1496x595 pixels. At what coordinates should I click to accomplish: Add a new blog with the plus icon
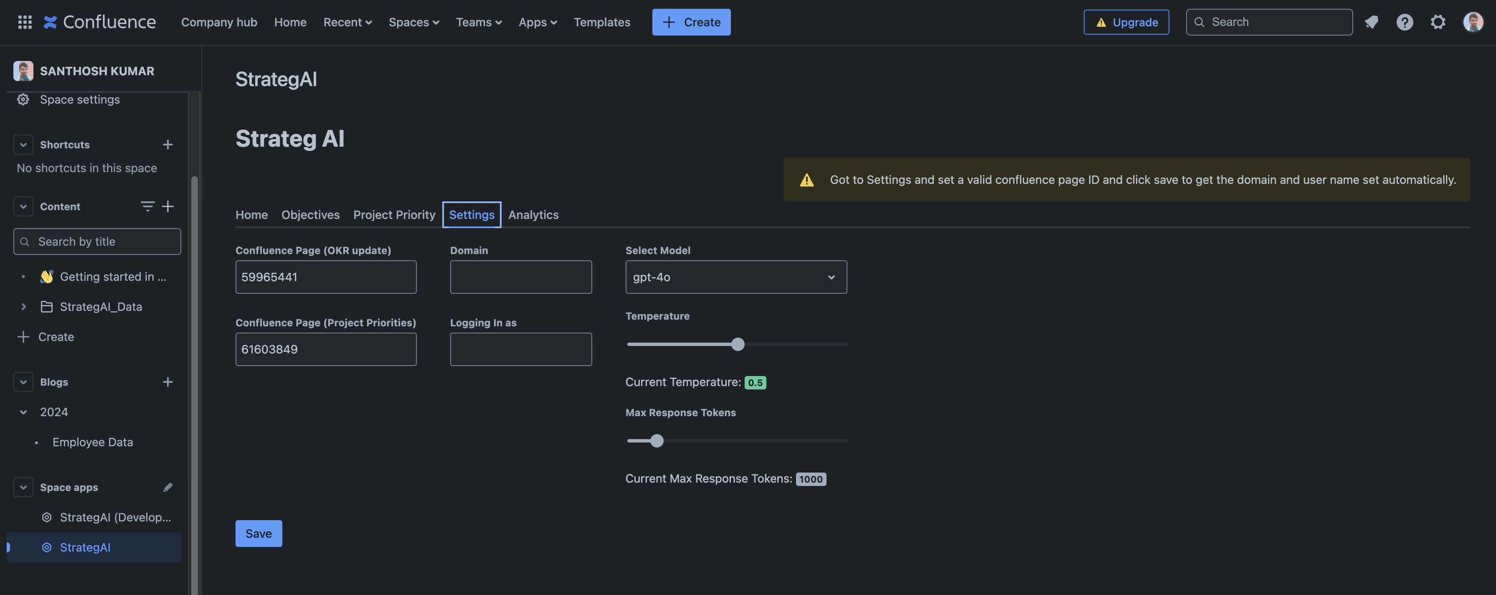pyautogui.click(x=167, y=382)
